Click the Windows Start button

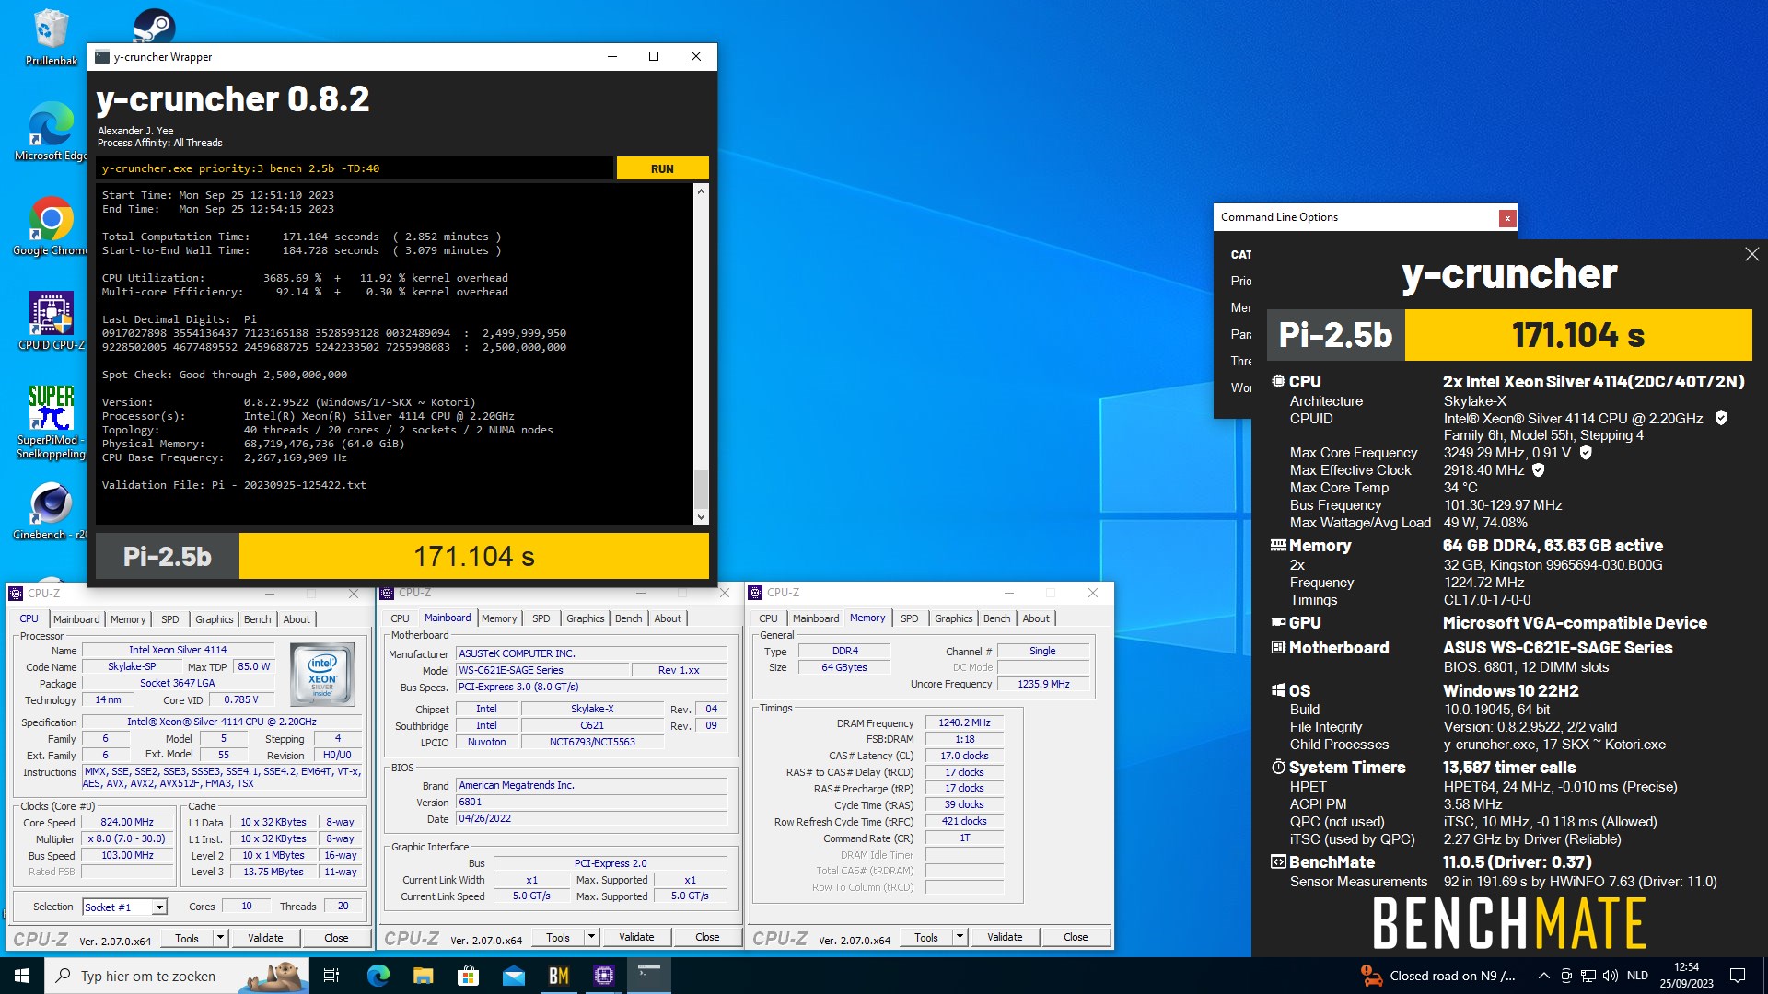22,976
